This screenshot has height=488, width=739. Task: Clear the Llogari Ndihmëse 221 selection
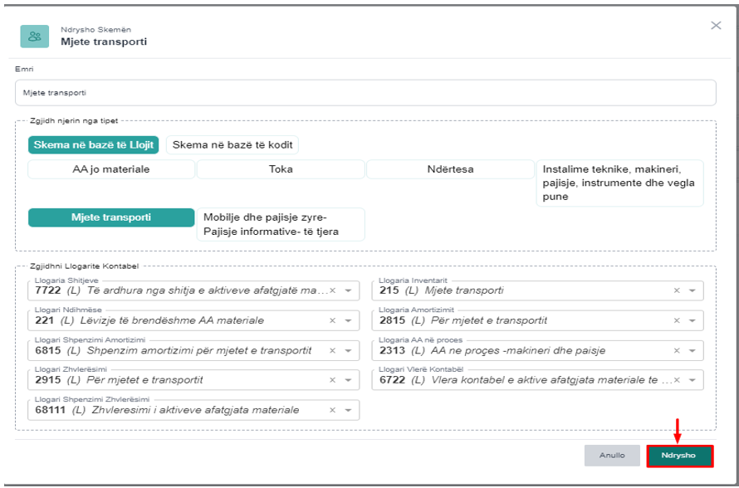pos(332,321)
